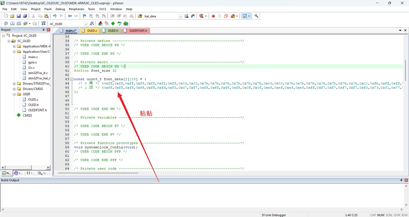Click the editor vertical scrollbar thumb
Viewport: 409px width, 217px height.
pos(406,70)
